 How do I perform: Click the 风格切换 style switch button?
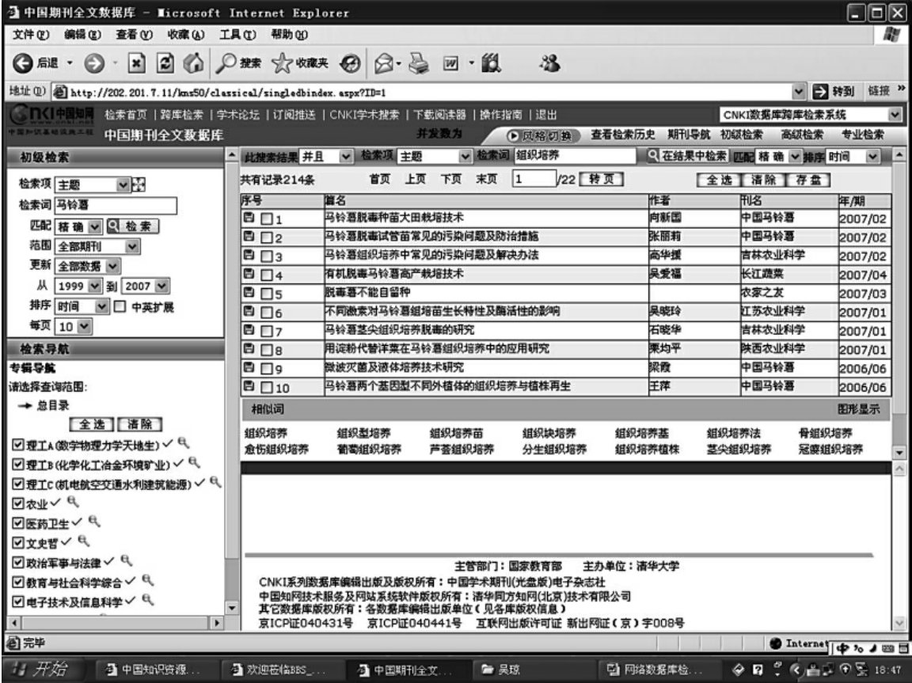pyautogui.click(x=543, y=136)
